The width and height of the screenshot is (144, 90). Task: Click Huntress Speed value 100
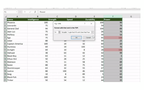[x=76, y=47]
